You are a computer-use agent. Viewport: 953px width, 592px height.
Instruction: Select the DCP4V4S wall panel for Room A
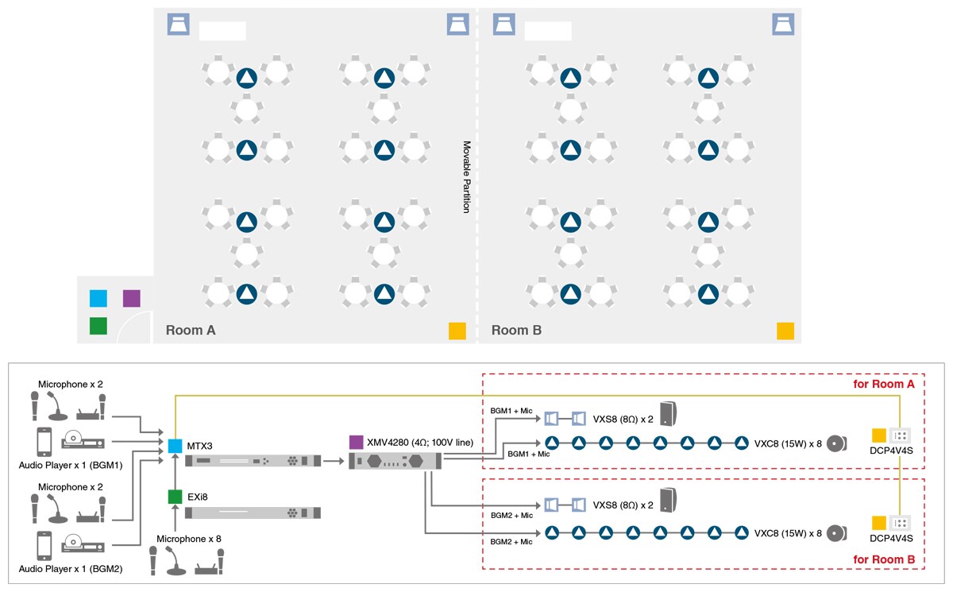pos(901,435)
